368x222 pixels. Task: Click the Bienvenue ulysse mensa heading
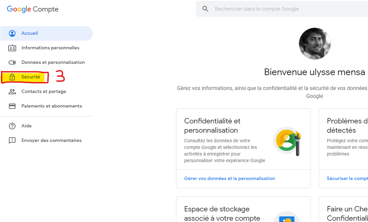click(314, 72)
